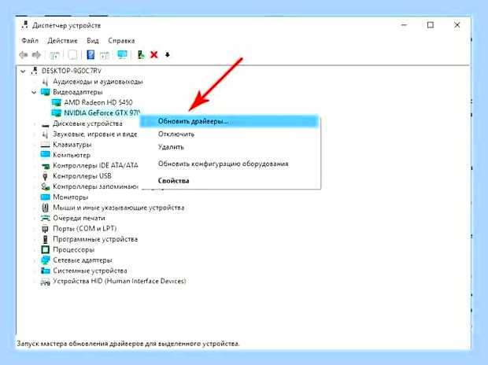Click the blank properties sheet toolbar icon
Screen dimensions: 488x365
point(72,55)
